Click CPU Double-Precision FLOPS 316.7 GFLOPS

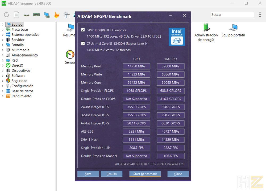tap(171, 99)
